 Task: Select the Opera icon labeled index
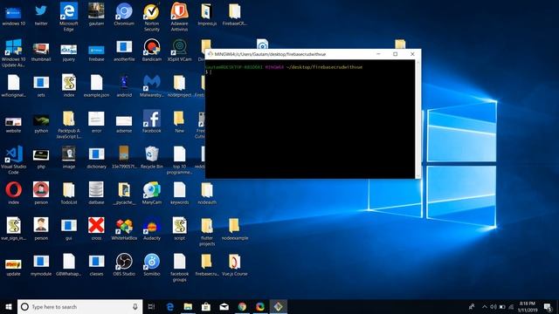click(14, 193)
